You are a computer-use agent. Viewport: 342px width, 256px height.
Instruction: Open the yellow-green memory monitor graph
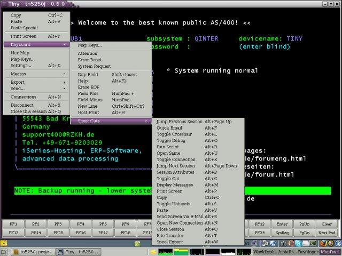click(181, 252)
